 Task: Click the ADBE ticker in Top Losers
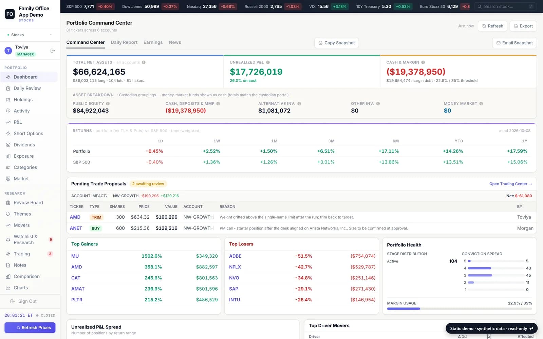(235, 256)
